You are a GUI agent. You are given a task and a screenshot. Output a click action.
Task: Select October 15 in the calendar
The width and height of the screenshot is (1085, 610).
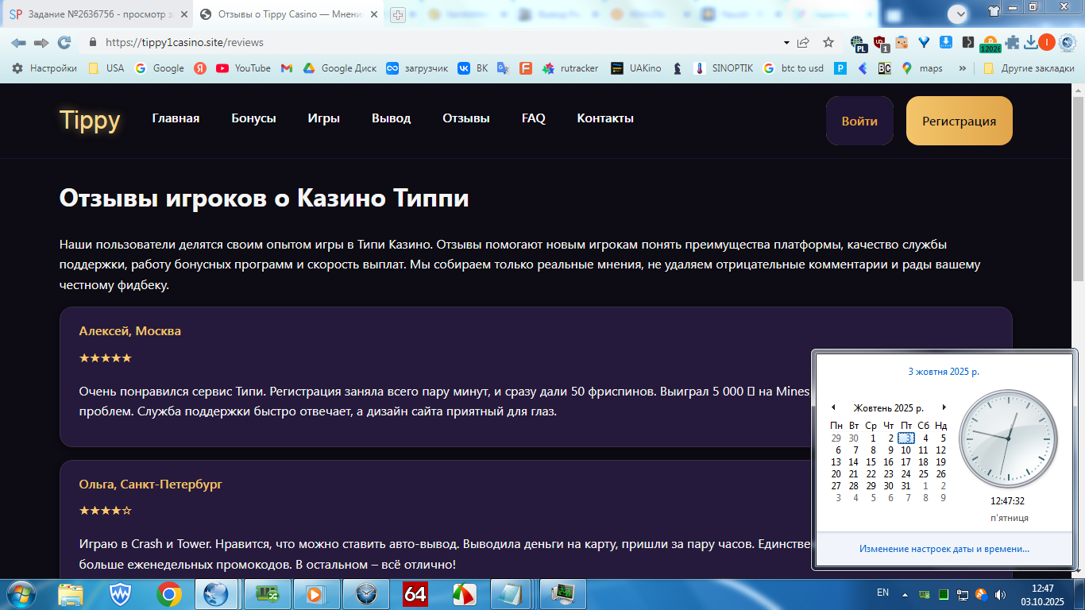(871, 462)
